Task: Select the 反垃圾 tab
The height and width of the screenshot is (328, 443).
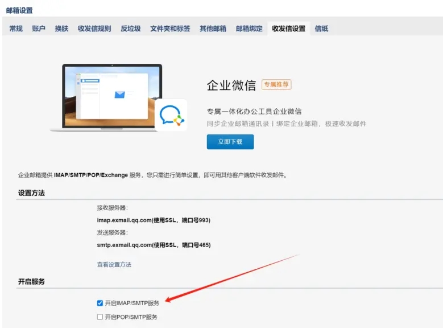Action: 131,28
